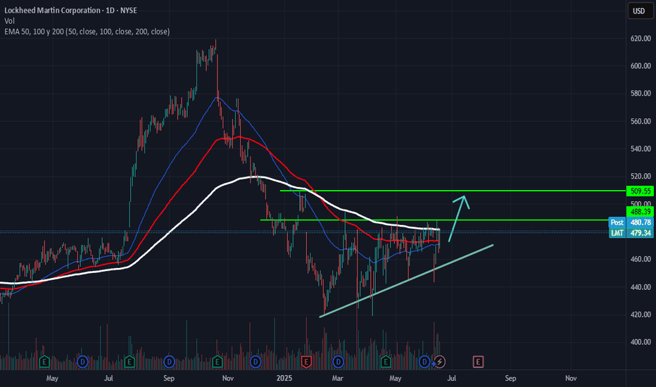Click the 400.00 price axis label
656x387 pixels.
click(x=641, y=342)
